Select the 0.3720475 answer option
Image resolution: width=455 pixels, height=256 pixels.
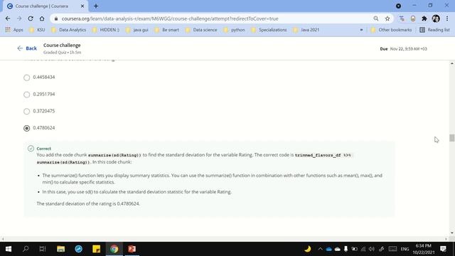[x=27, y=111]
